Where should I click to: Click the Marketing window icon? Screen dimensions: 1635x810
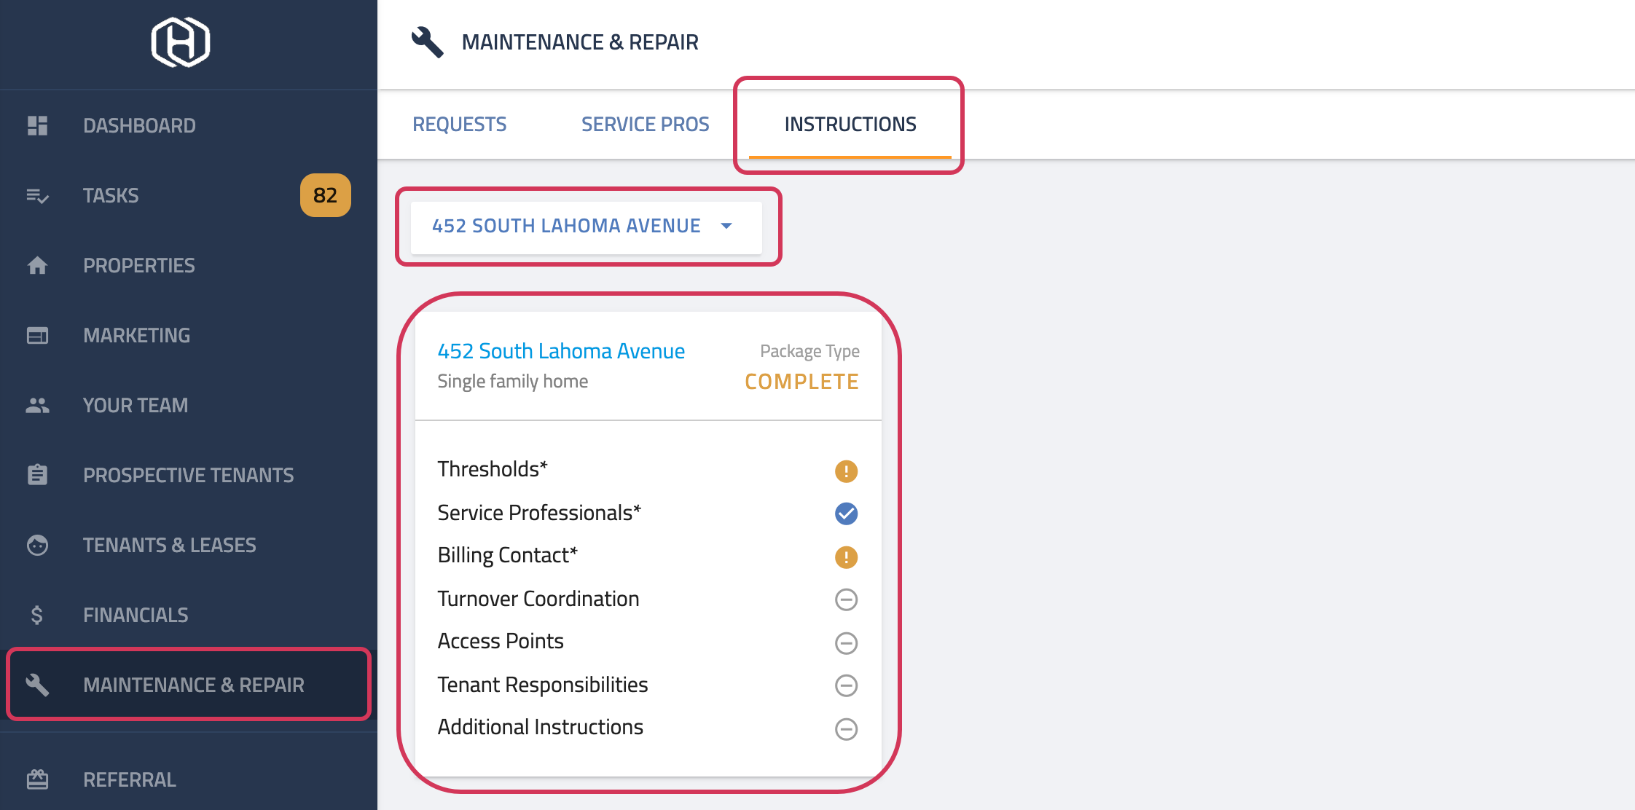coord(37,335)
